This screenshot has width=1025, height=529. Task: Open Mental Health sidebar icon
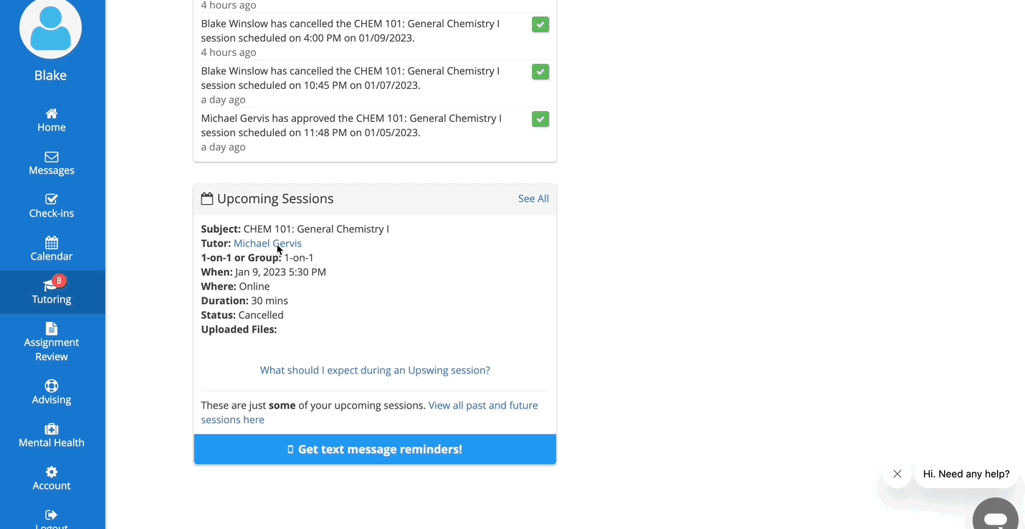pos(52,429)
